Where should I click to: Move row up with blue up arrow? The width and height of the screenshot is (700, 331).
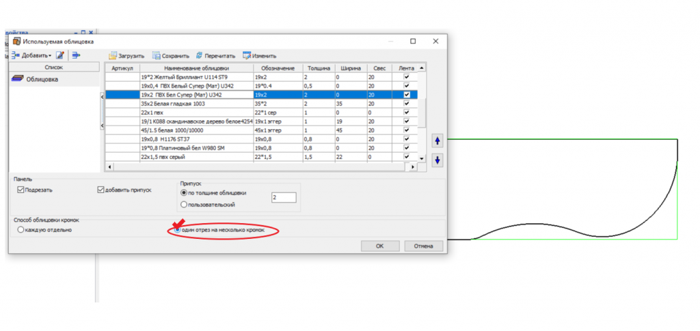point(438,141)
